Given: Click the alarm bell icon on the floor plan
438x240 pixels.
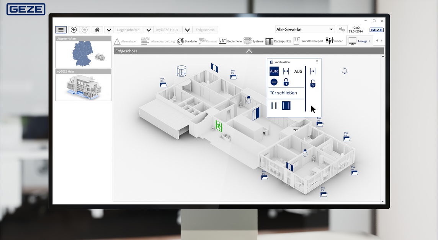Looking at the screenshot, I should point(345,71).
